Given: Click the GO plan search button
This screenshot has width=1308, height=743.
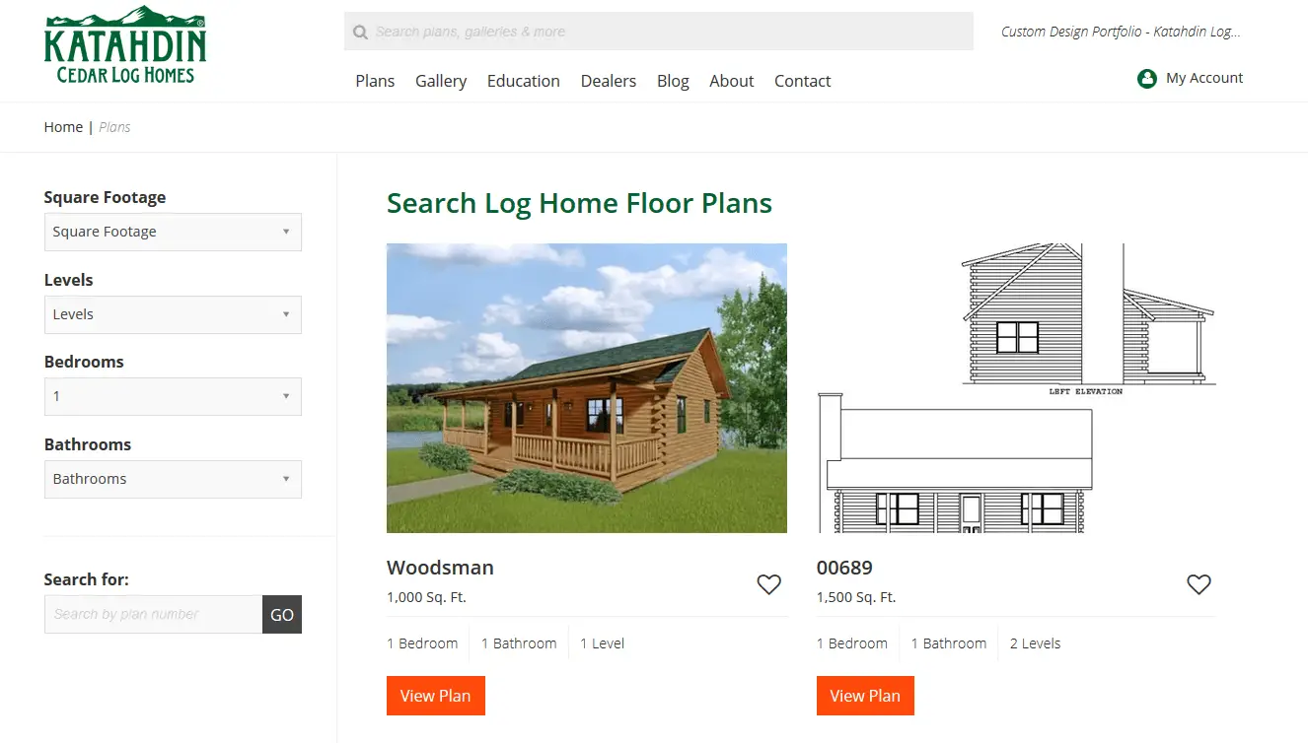Looking at the screenshot, I should click(x=282, y=614).
